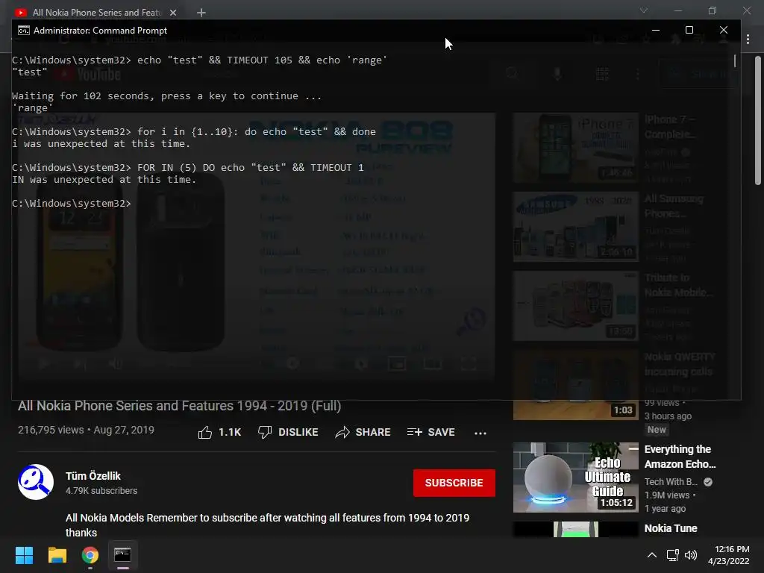
Task: Open network status tray icon
Action: click(673, 555)
